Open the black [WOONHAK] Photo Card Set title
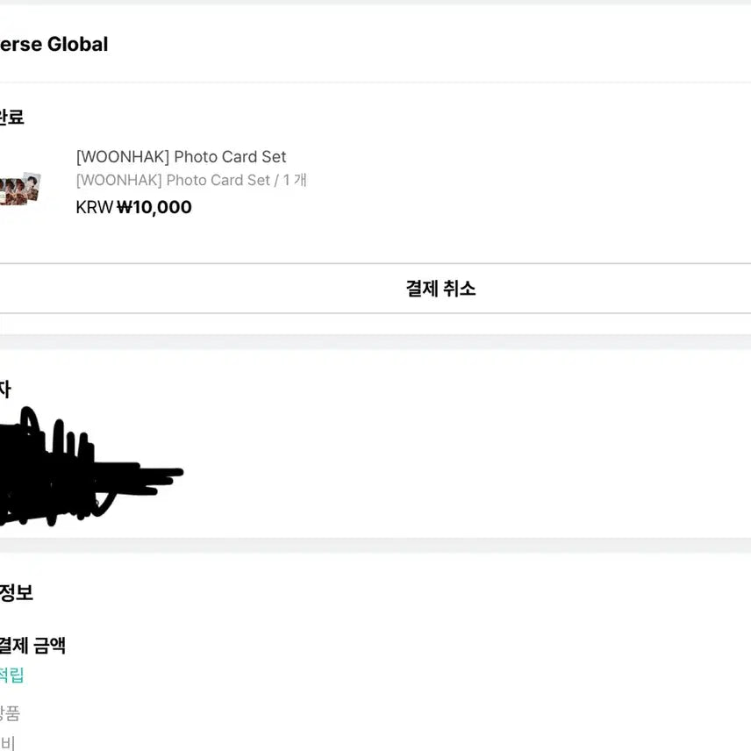This screenshot has width=751, height=751. (x=181, y=157)
